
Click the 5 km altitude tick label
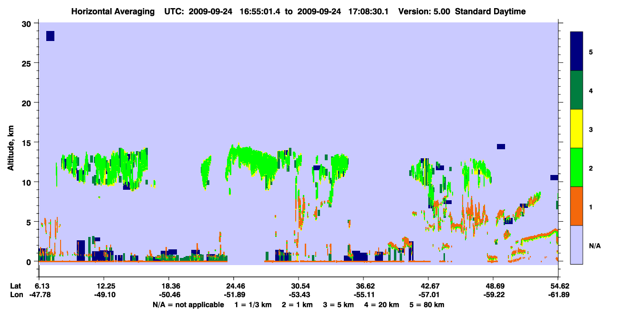coord(30,222)
